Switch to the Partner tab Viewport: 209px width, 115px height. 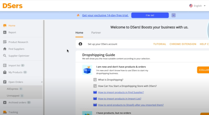pyautogui.click(x=96, y=32)
